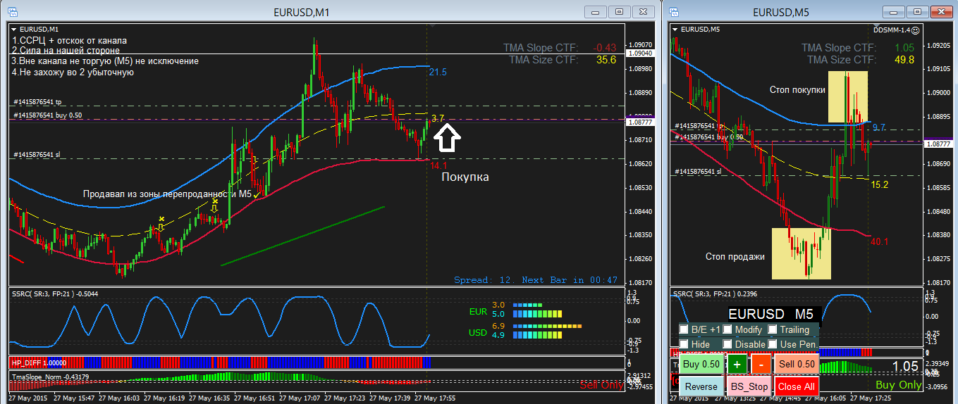Click the Buy 0.50 button
The image size is (958, 404).
[701, 365]
